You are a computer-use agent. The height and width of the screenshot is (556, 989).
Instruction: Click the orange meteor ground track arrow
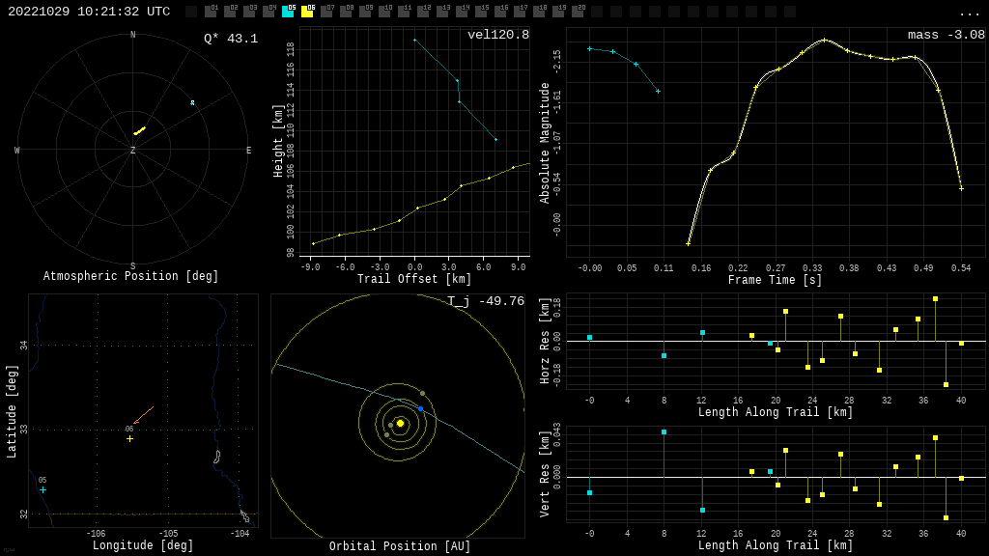(143, 415)
